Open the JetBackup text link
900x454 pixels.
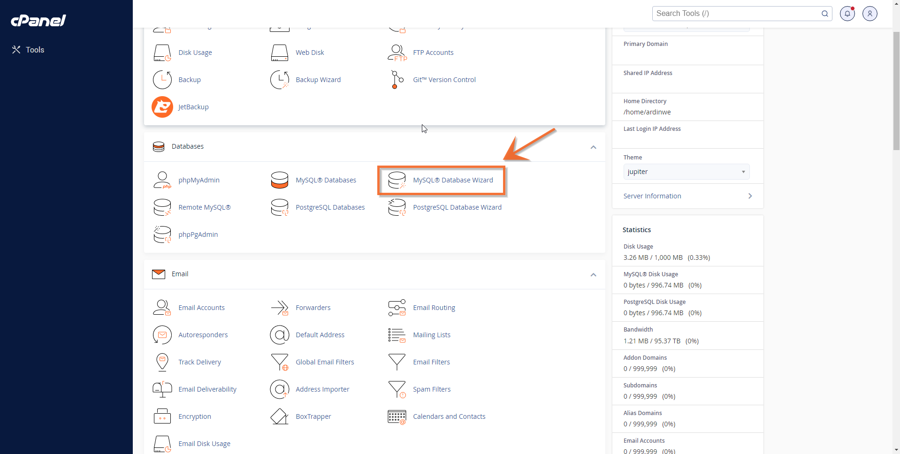[193, 107]
